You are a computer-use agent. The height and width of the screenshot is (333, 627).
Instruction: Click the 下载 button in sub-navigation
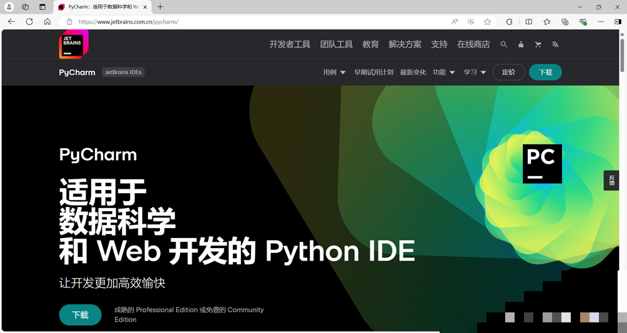[x=545, y=72]
